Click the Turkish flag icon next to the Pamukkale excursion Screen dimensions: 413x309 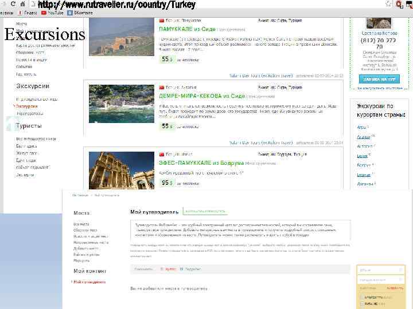point(161,21)
